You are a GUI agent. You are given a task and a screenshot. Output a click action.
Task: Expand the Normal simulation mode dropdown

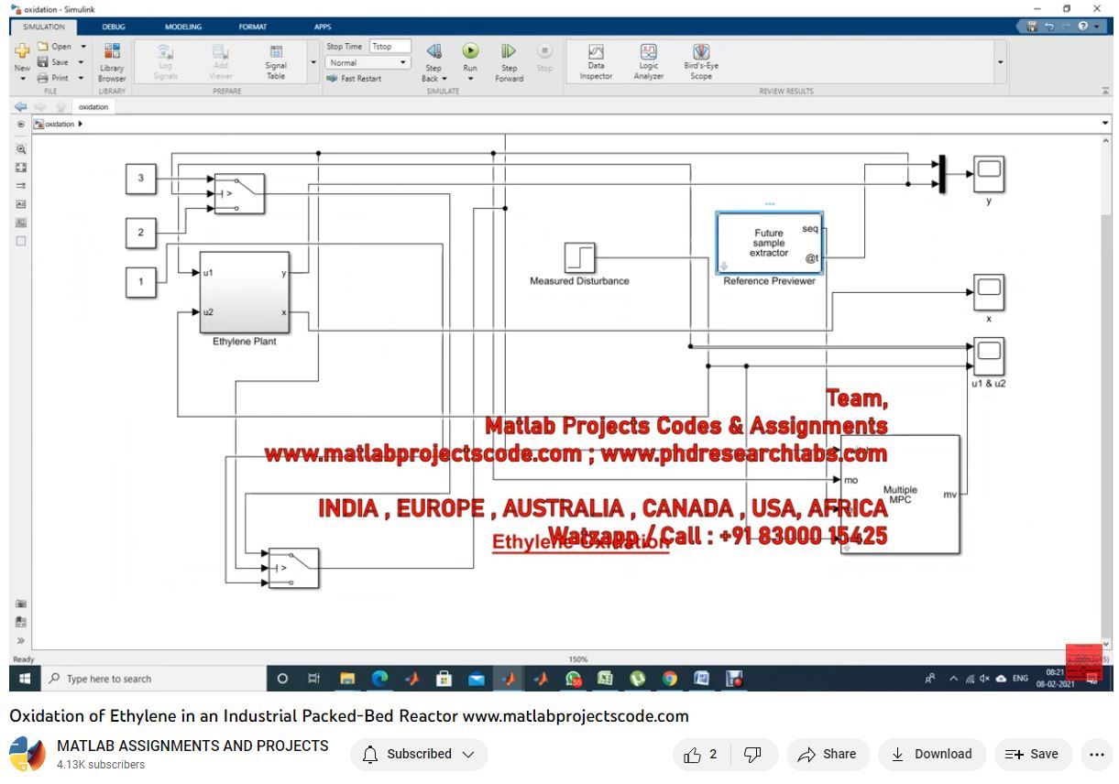pos(368,62)
